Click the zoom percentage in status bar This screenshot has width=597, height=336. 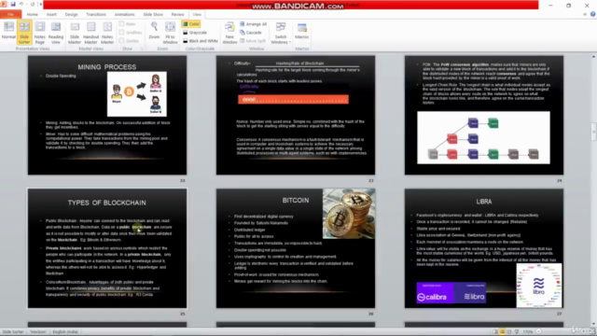528,332
